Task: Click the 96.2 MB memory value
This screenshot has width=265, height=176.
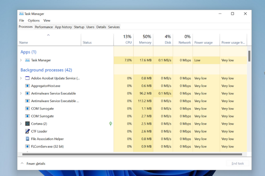Action: click(145, 93)
